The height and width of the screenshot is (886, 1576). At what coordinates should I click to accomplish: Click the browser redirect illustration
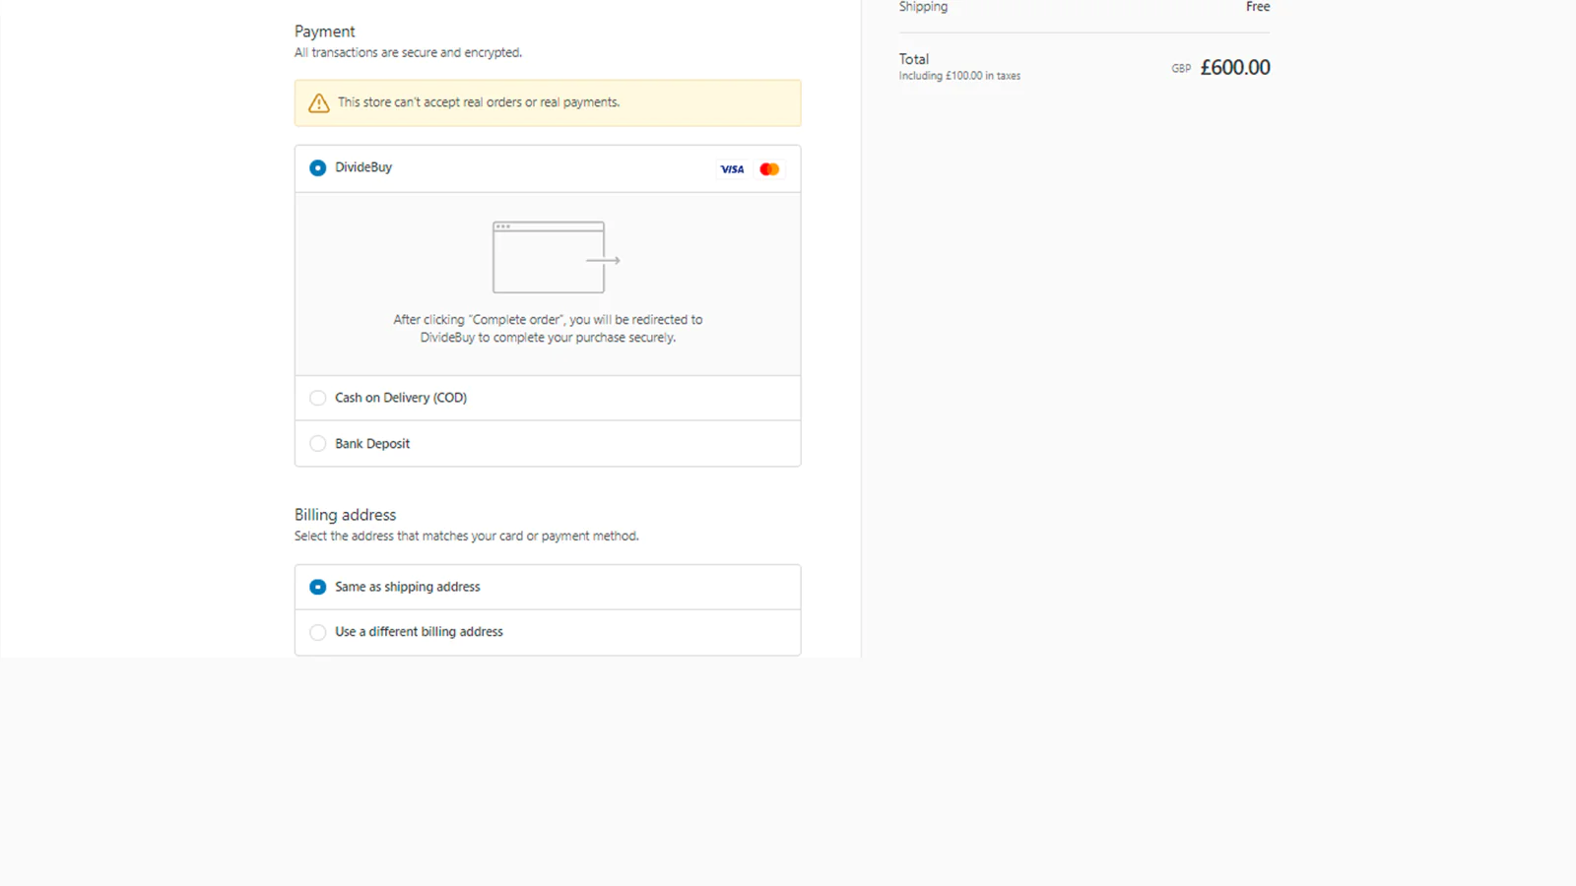pos(556,257)
